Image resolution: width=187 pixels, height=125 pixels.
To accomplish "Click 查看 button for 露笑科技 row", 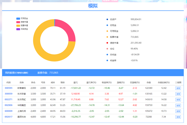I will pos(178,116).
